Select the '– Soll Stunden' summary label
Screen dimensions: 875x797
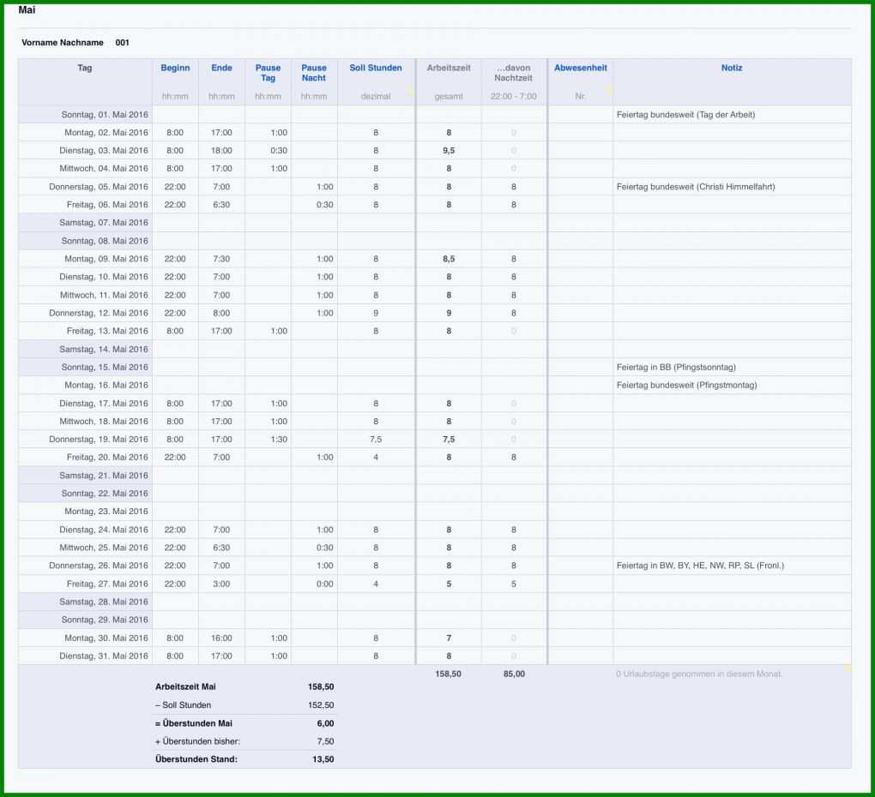click(x=183, y=705)
